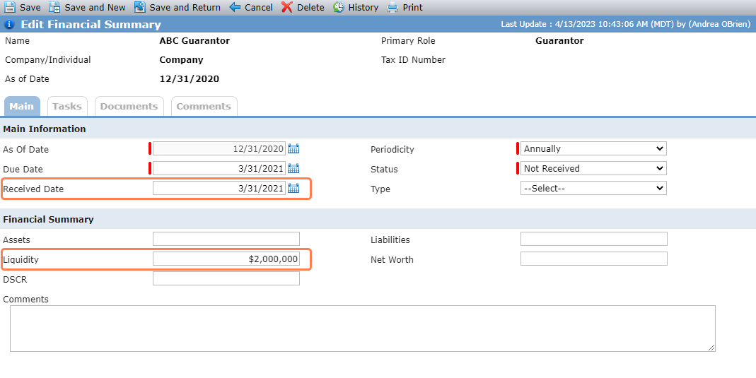Click inside the Comments text area

coord(363,329)
